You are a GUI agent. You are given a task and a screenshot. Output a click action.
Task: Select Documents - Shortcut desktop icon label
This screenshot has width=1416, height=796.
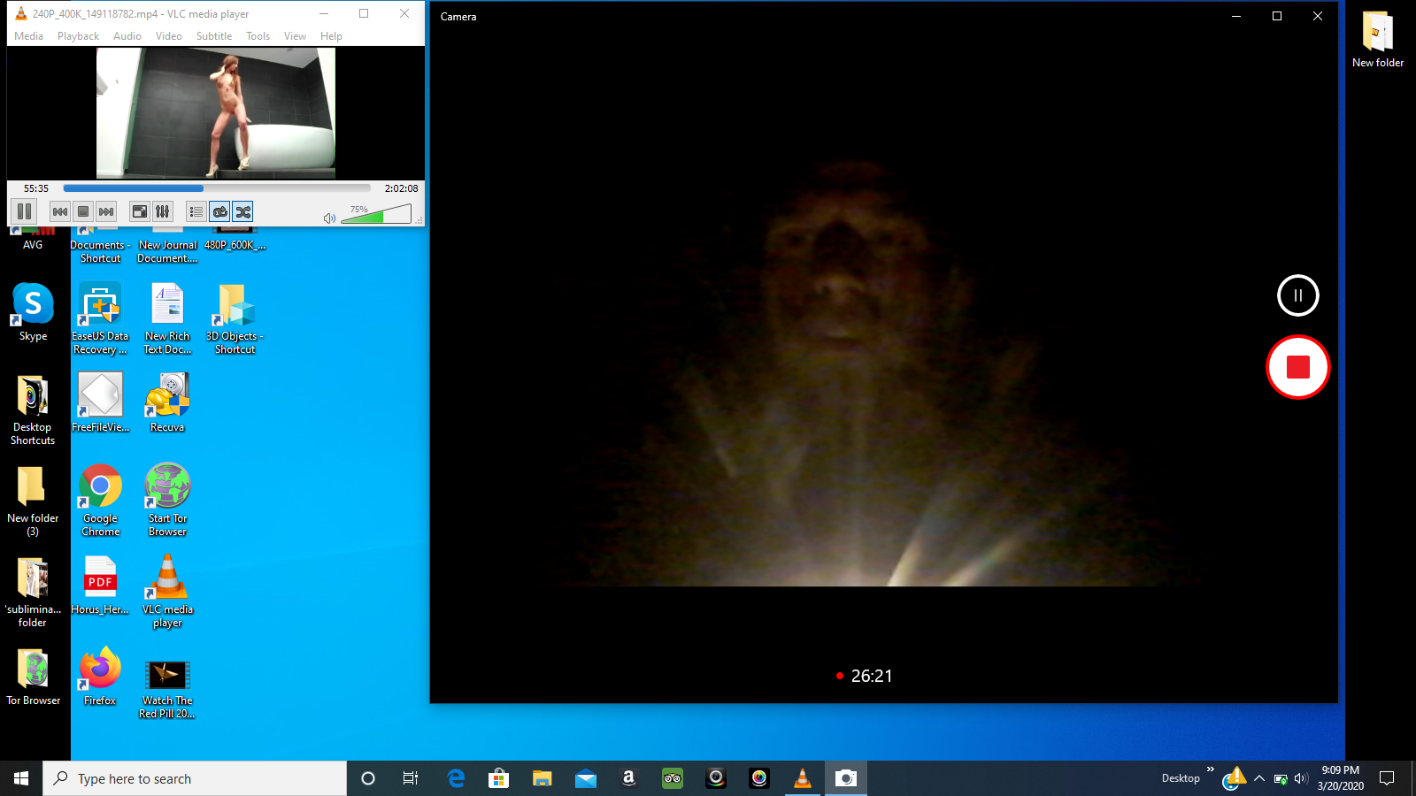(x=100, y=252)
